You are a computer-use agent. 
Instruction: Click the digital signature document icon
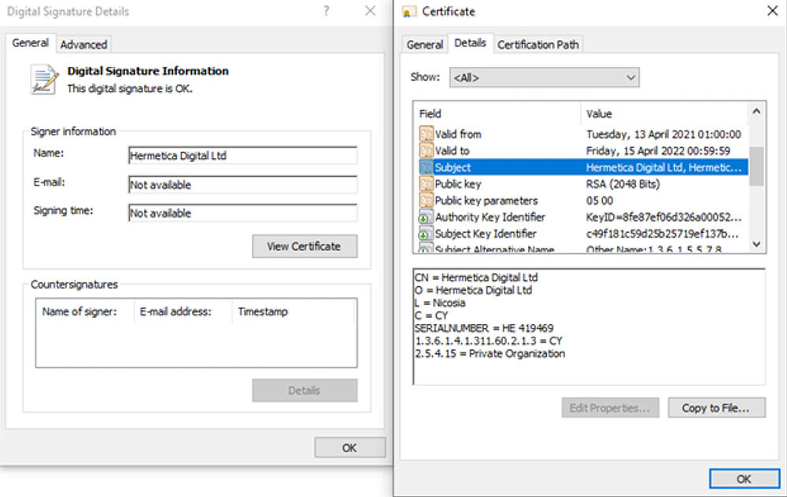pyautogui.click(x=44, y=79)
